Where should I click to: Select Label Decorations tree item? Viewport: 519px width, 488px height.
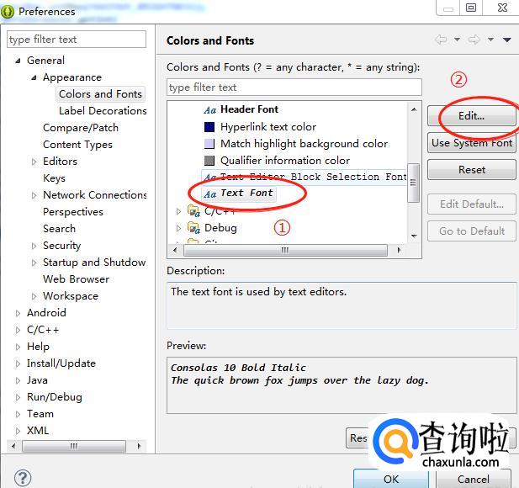click(103, 111)
